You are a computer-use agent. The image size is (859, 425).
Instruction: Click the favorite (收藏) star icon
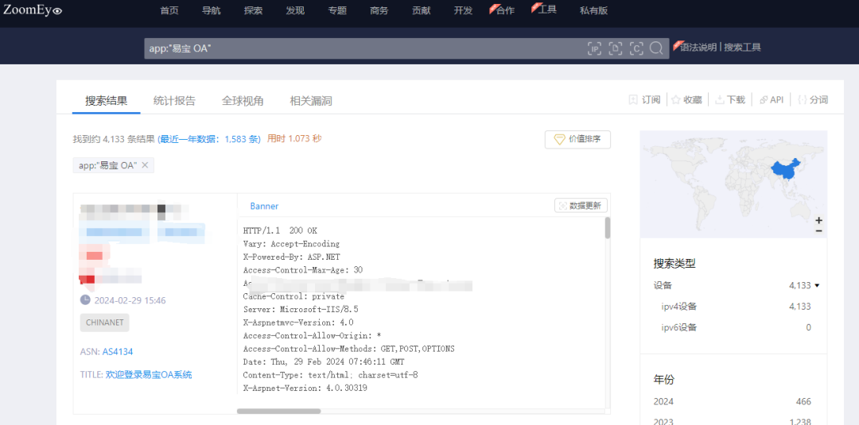676,99
